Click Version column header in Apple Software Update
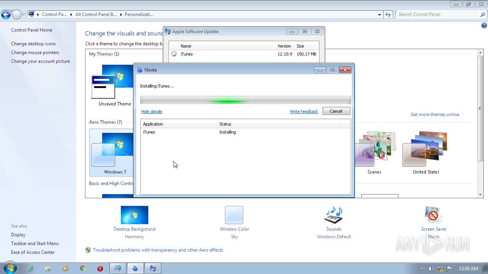Viewport: 488px width, 274px height. click(x=285, y=46)
